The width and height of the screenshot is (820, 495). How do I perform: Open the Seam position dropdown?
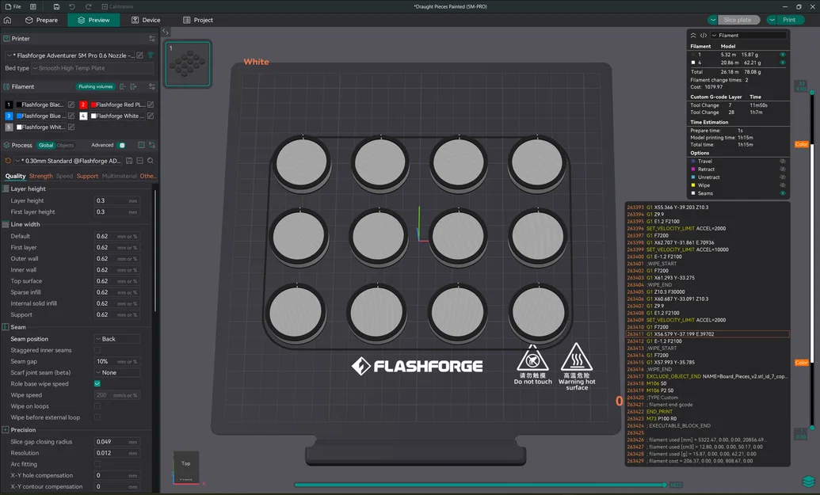pos(116,339)
